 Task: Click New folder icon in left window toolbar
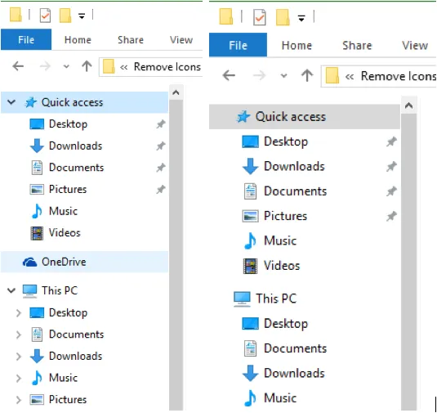65,15
